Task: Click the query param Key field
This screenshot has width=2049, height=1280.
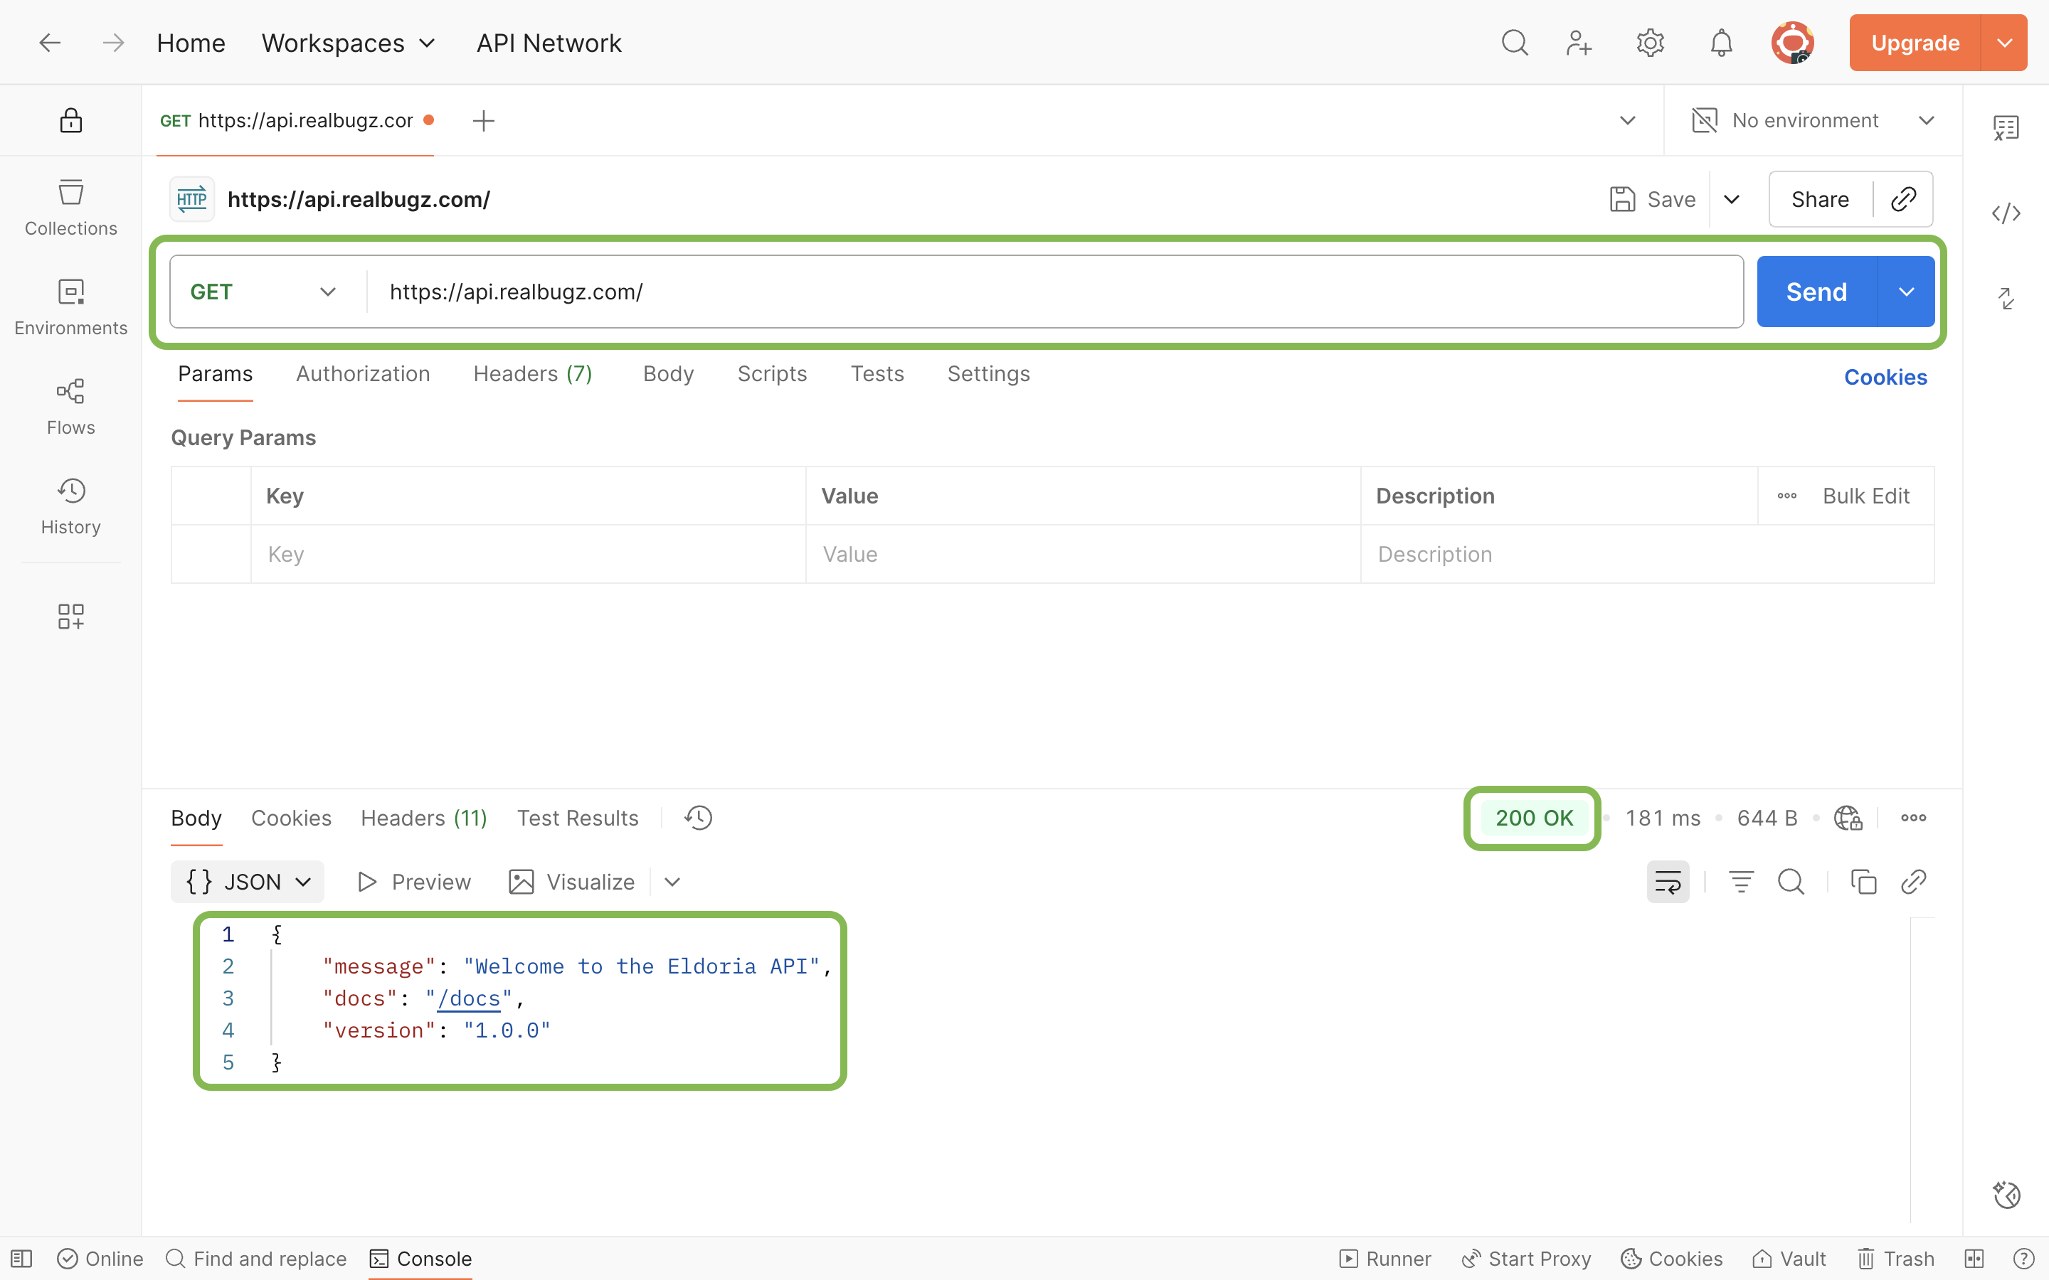Action: click(529, 555)
